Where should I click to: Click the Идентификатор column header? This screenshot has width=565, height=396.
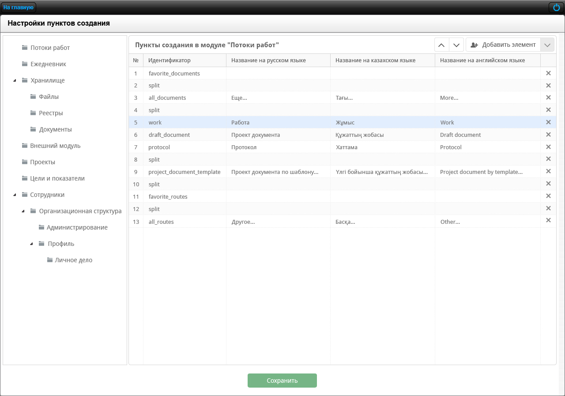point(185,60)
